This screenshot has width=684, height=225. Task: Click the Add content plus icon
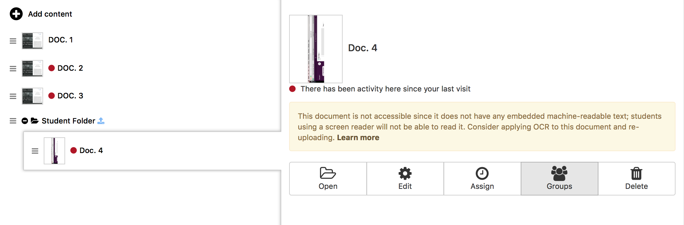pyautogui.click(x=16, y=14)
